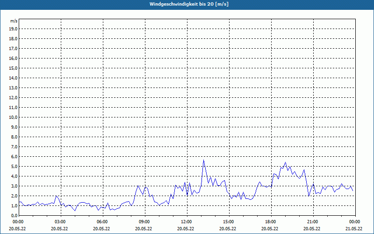Select the 1,0 y-axis label

click(14, 205)
